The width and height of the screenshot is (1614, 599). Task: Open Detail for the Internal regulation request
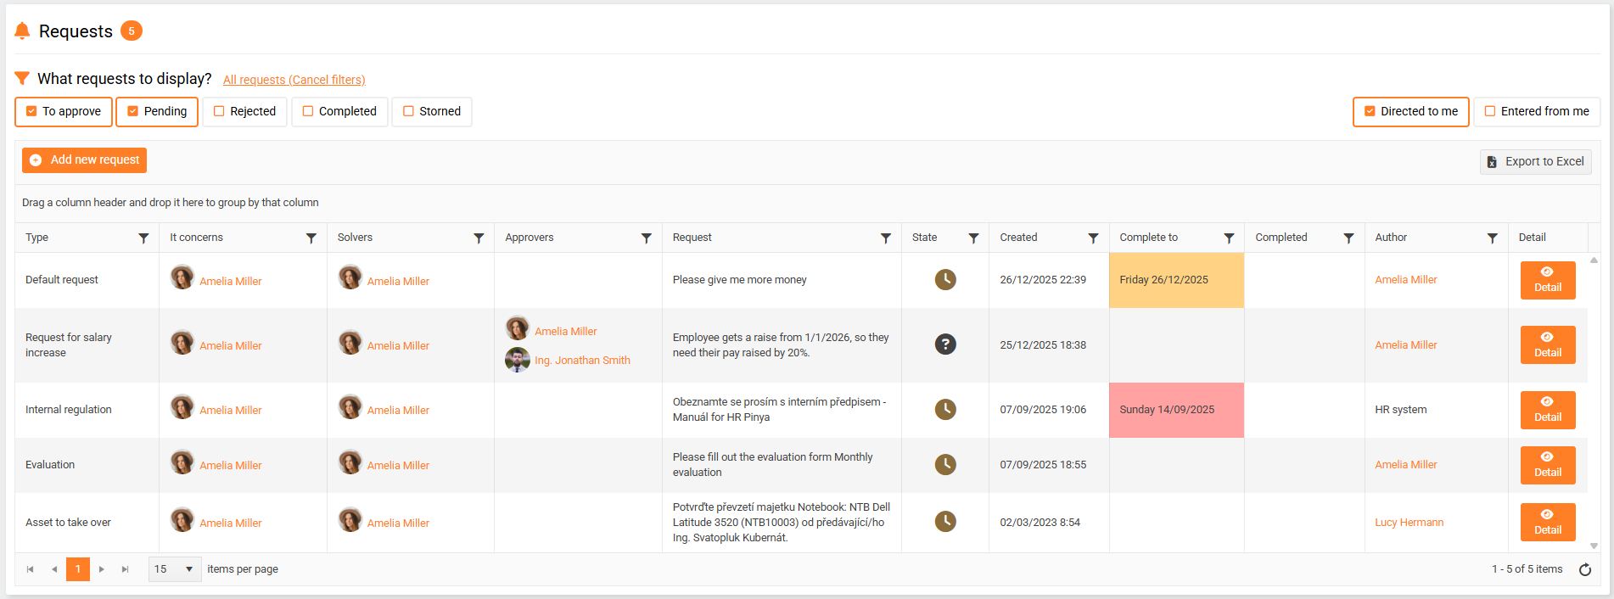[1547, 410]
